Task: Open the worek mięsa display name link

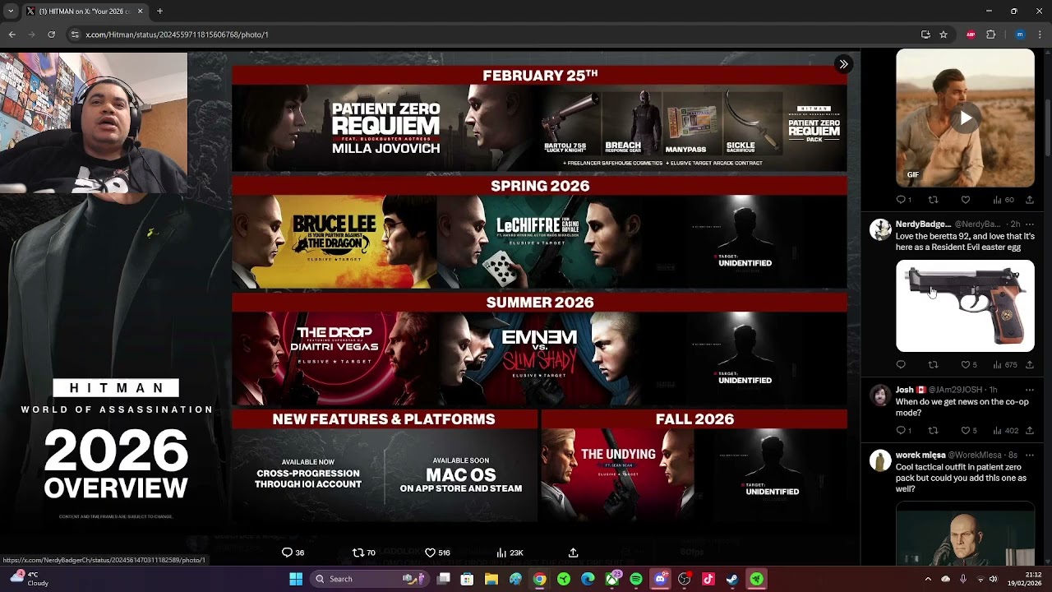Action: pyautogui.click(x=920, y=455)
